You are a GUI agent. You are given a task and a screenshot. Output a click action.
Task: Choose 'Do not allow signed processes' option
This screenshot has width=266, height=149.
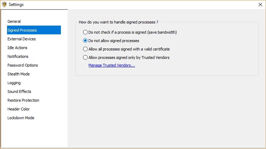85,41
